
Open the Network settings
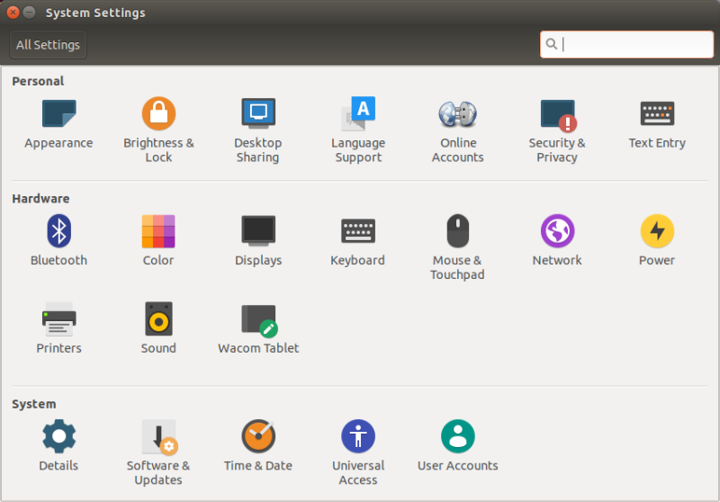pyautogui.click(x=557, y=232)
